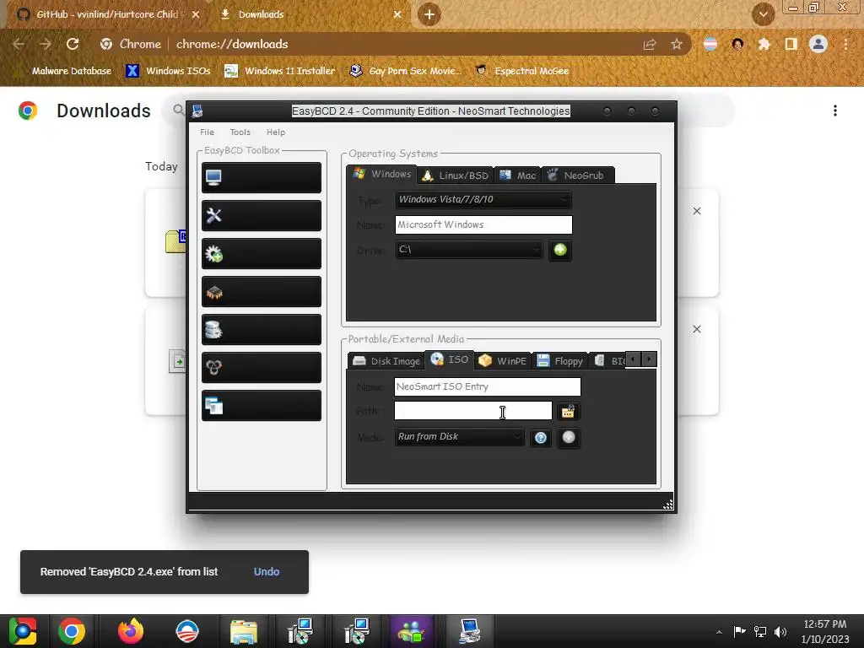Switch to the Disk Image tab
Screen dimensions: 864x648
[x=386, y=361]
